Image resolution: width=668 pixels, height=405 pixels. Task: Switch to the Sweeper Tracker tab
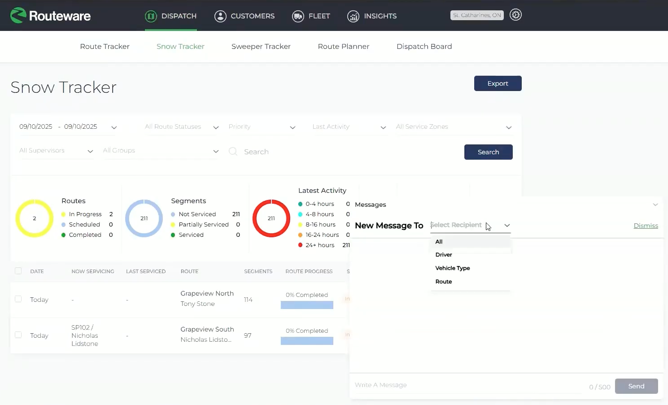pyautogui.click(x=261, y=46)
